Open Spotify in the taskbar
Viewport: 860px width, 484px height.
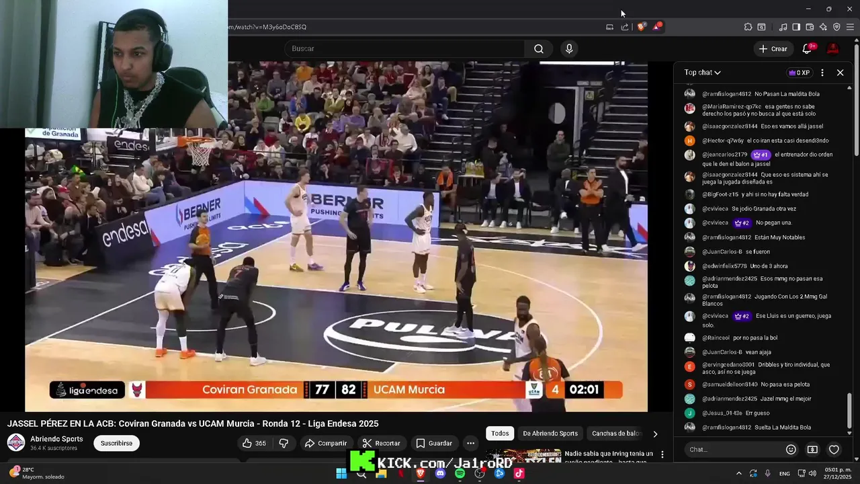pos(460,473)
